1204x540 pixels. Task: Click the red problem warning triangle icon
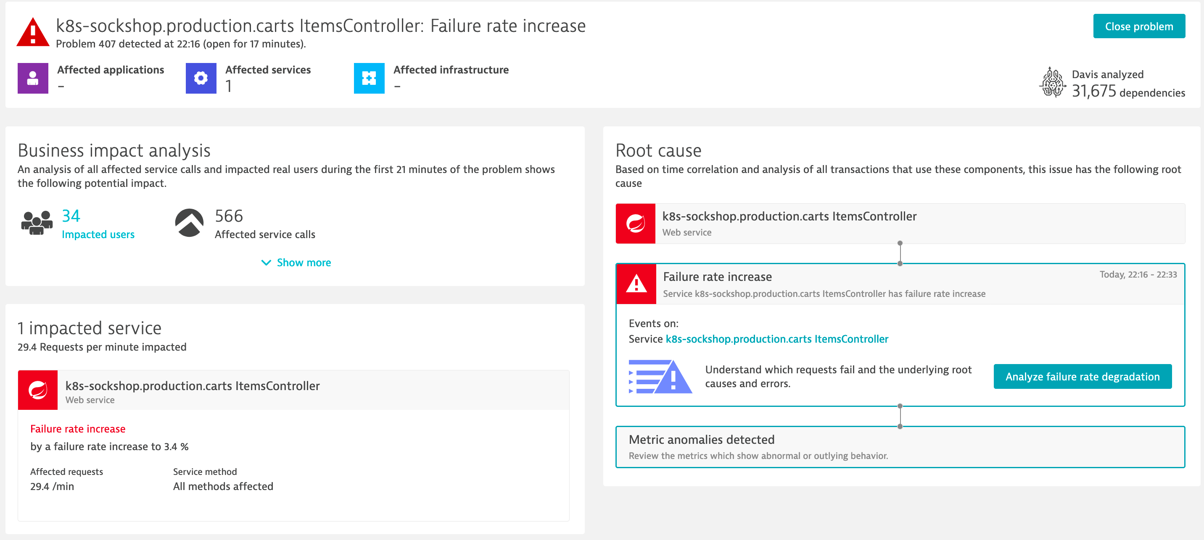pos(33,32)
